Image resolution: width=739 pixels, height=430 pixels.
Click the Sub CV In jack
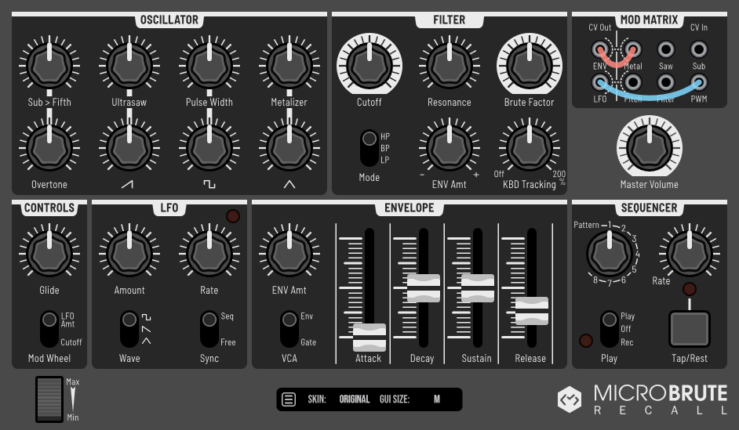click(698, 49)
